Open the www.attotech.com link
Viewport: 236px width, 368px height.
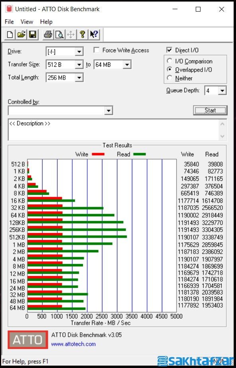pyautogui.click(x=73, y=344)
